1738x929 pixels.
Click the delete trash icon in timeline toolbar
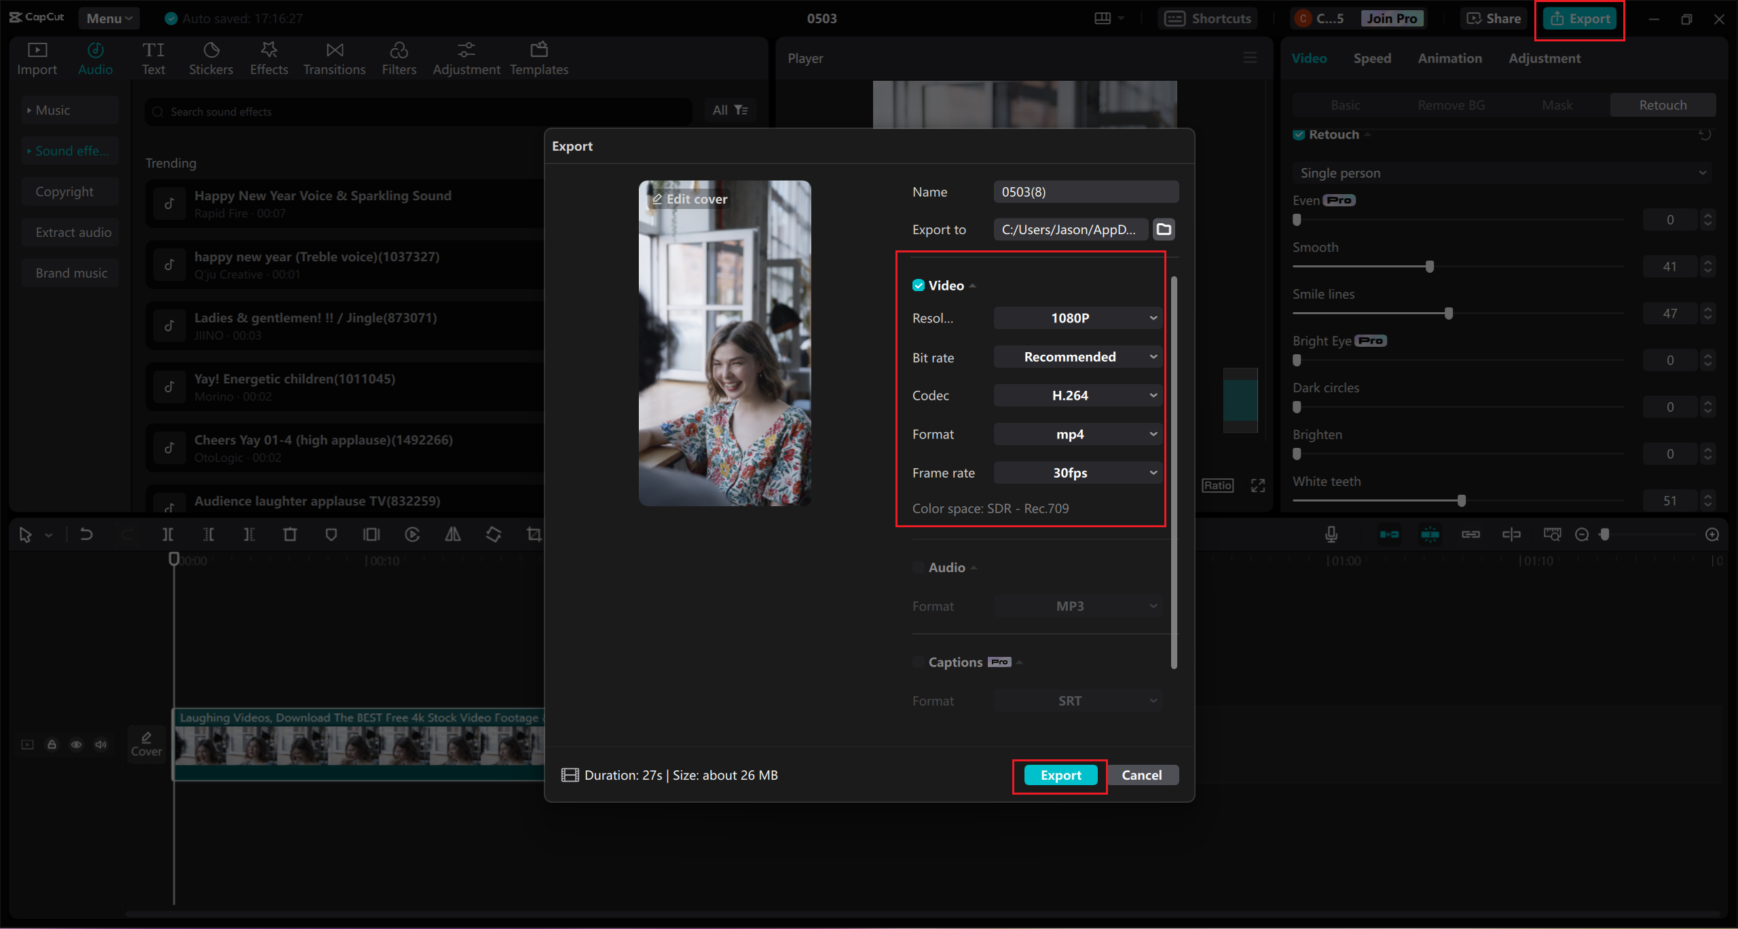(x=290, y=535)
